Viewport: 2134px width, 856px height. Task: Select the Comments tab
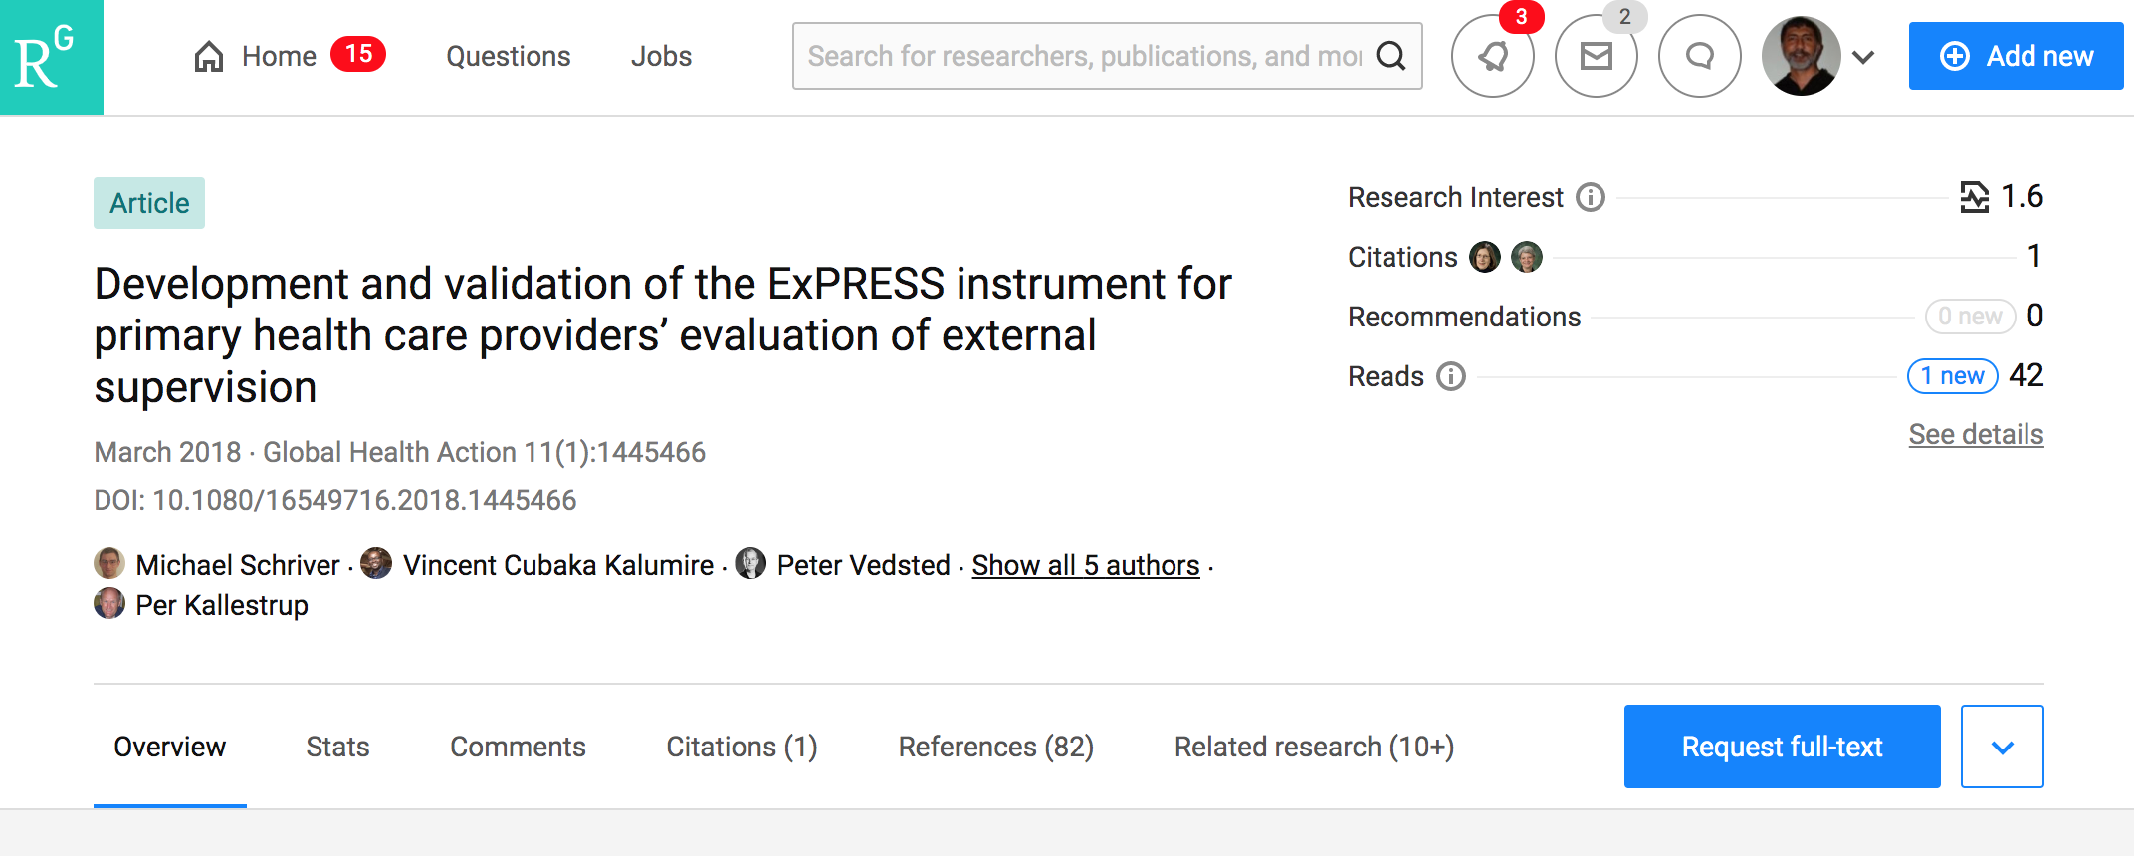coord(518,747)
